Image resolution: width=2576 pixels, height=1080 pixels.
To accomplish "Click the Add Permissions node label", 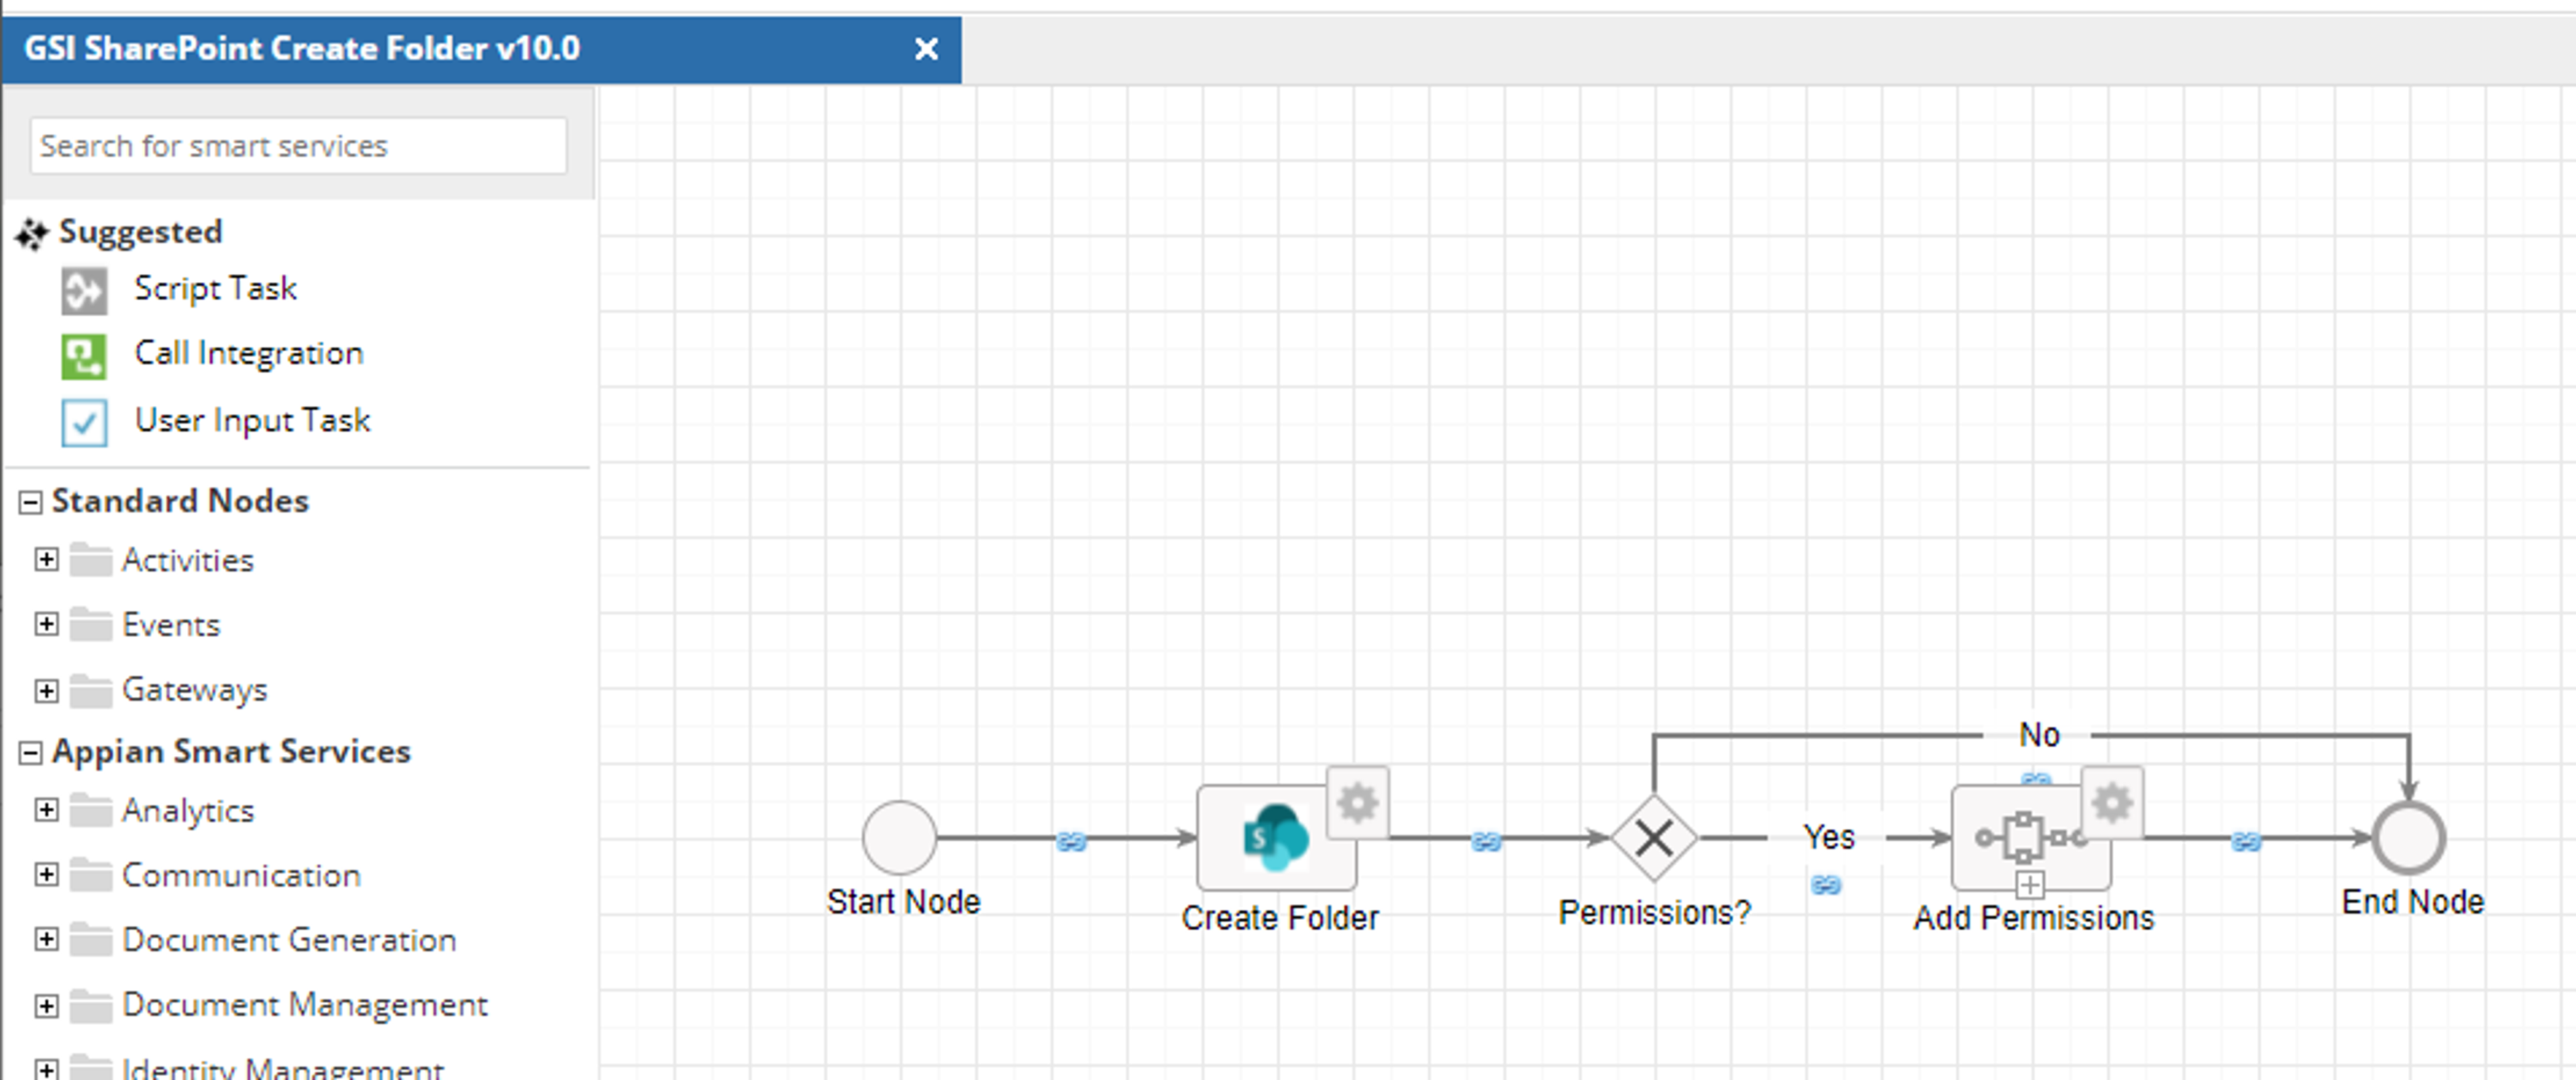I will click(2033, 918).
